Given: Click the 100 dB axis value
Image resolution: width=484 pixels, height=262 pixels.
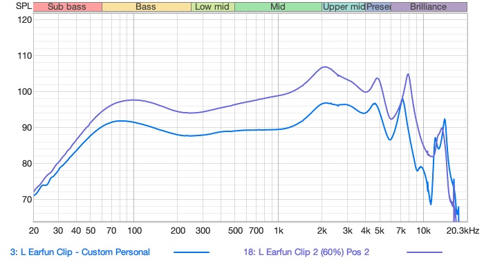Looking at the screenshot, I should point(24,92).
